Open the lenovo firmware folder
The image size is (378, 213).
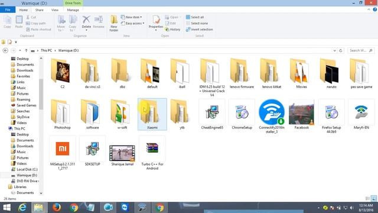coord(242,73)
